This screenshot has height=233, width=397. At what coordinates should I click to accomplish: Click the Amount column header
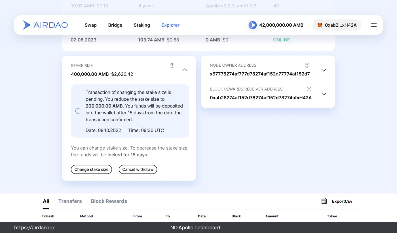click(x=272, y=216)
